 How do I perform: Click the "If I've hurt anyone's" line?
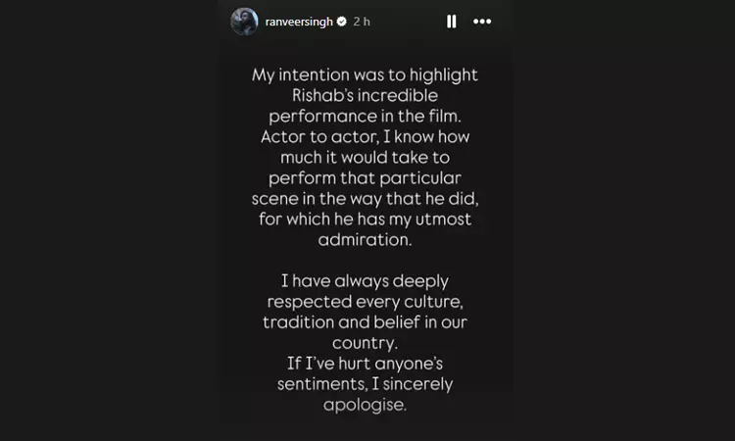point(365,365)
